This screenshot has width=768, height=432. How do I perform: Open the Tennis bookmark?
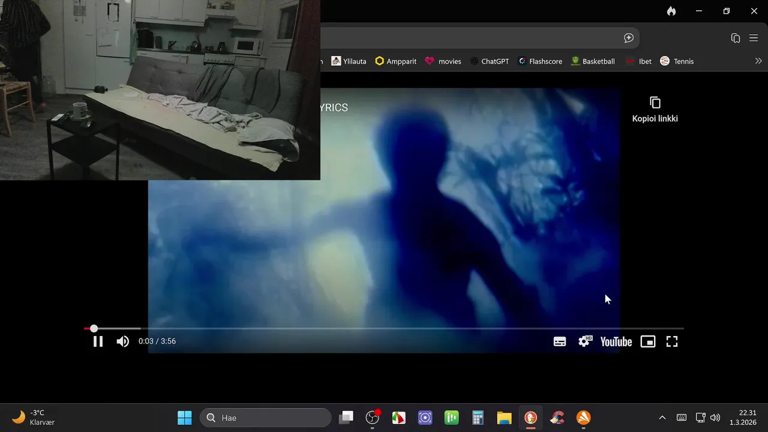677,61
